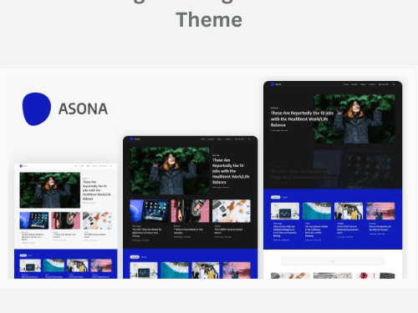The width and height of the screenshot is (418, 313).
Task: Select the white pill tab in the right mockup's blue section
Action: tap(275, 197)
